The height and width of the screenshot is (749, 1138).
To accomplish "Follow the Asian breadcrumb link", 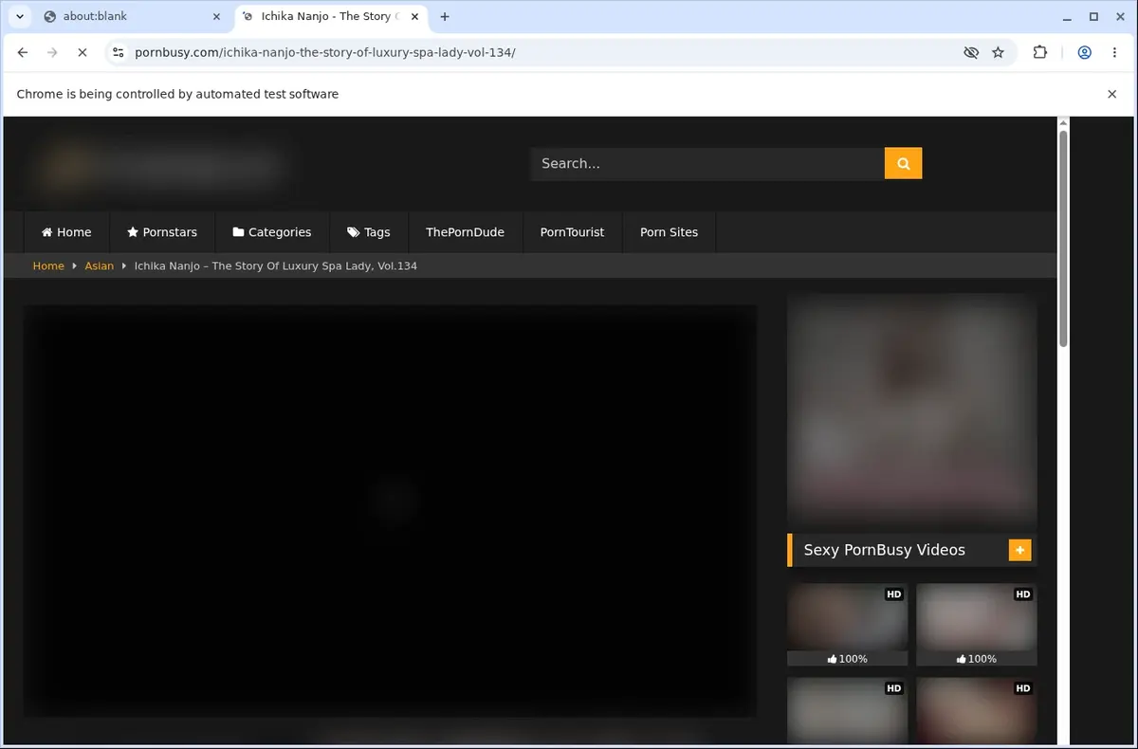I will click(x=99, y=266).
